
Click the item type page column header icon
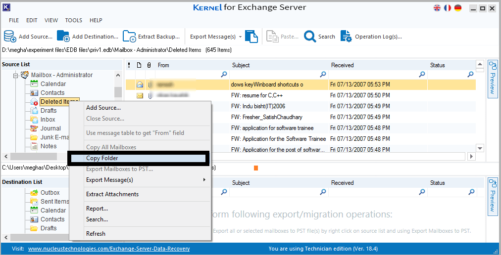(139, 65)
